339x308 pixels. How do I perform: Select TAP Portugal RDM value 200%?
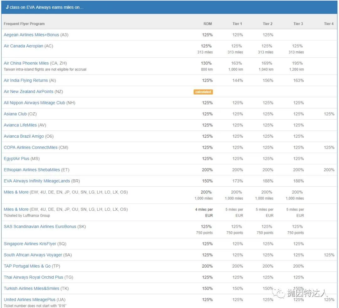207,266
